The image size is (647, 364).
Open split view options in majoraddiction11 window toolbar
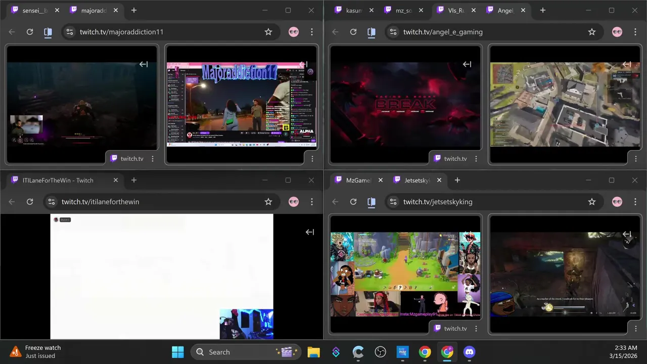[x=48, y=32]
